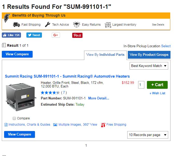Viewport: 178px width, 156px height.
Task: Click the Fast Shipping truck icon
Action: [16, 25]
